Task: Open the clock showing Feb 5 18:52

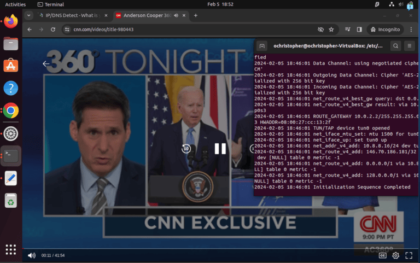Action: (x=220, y=4)
